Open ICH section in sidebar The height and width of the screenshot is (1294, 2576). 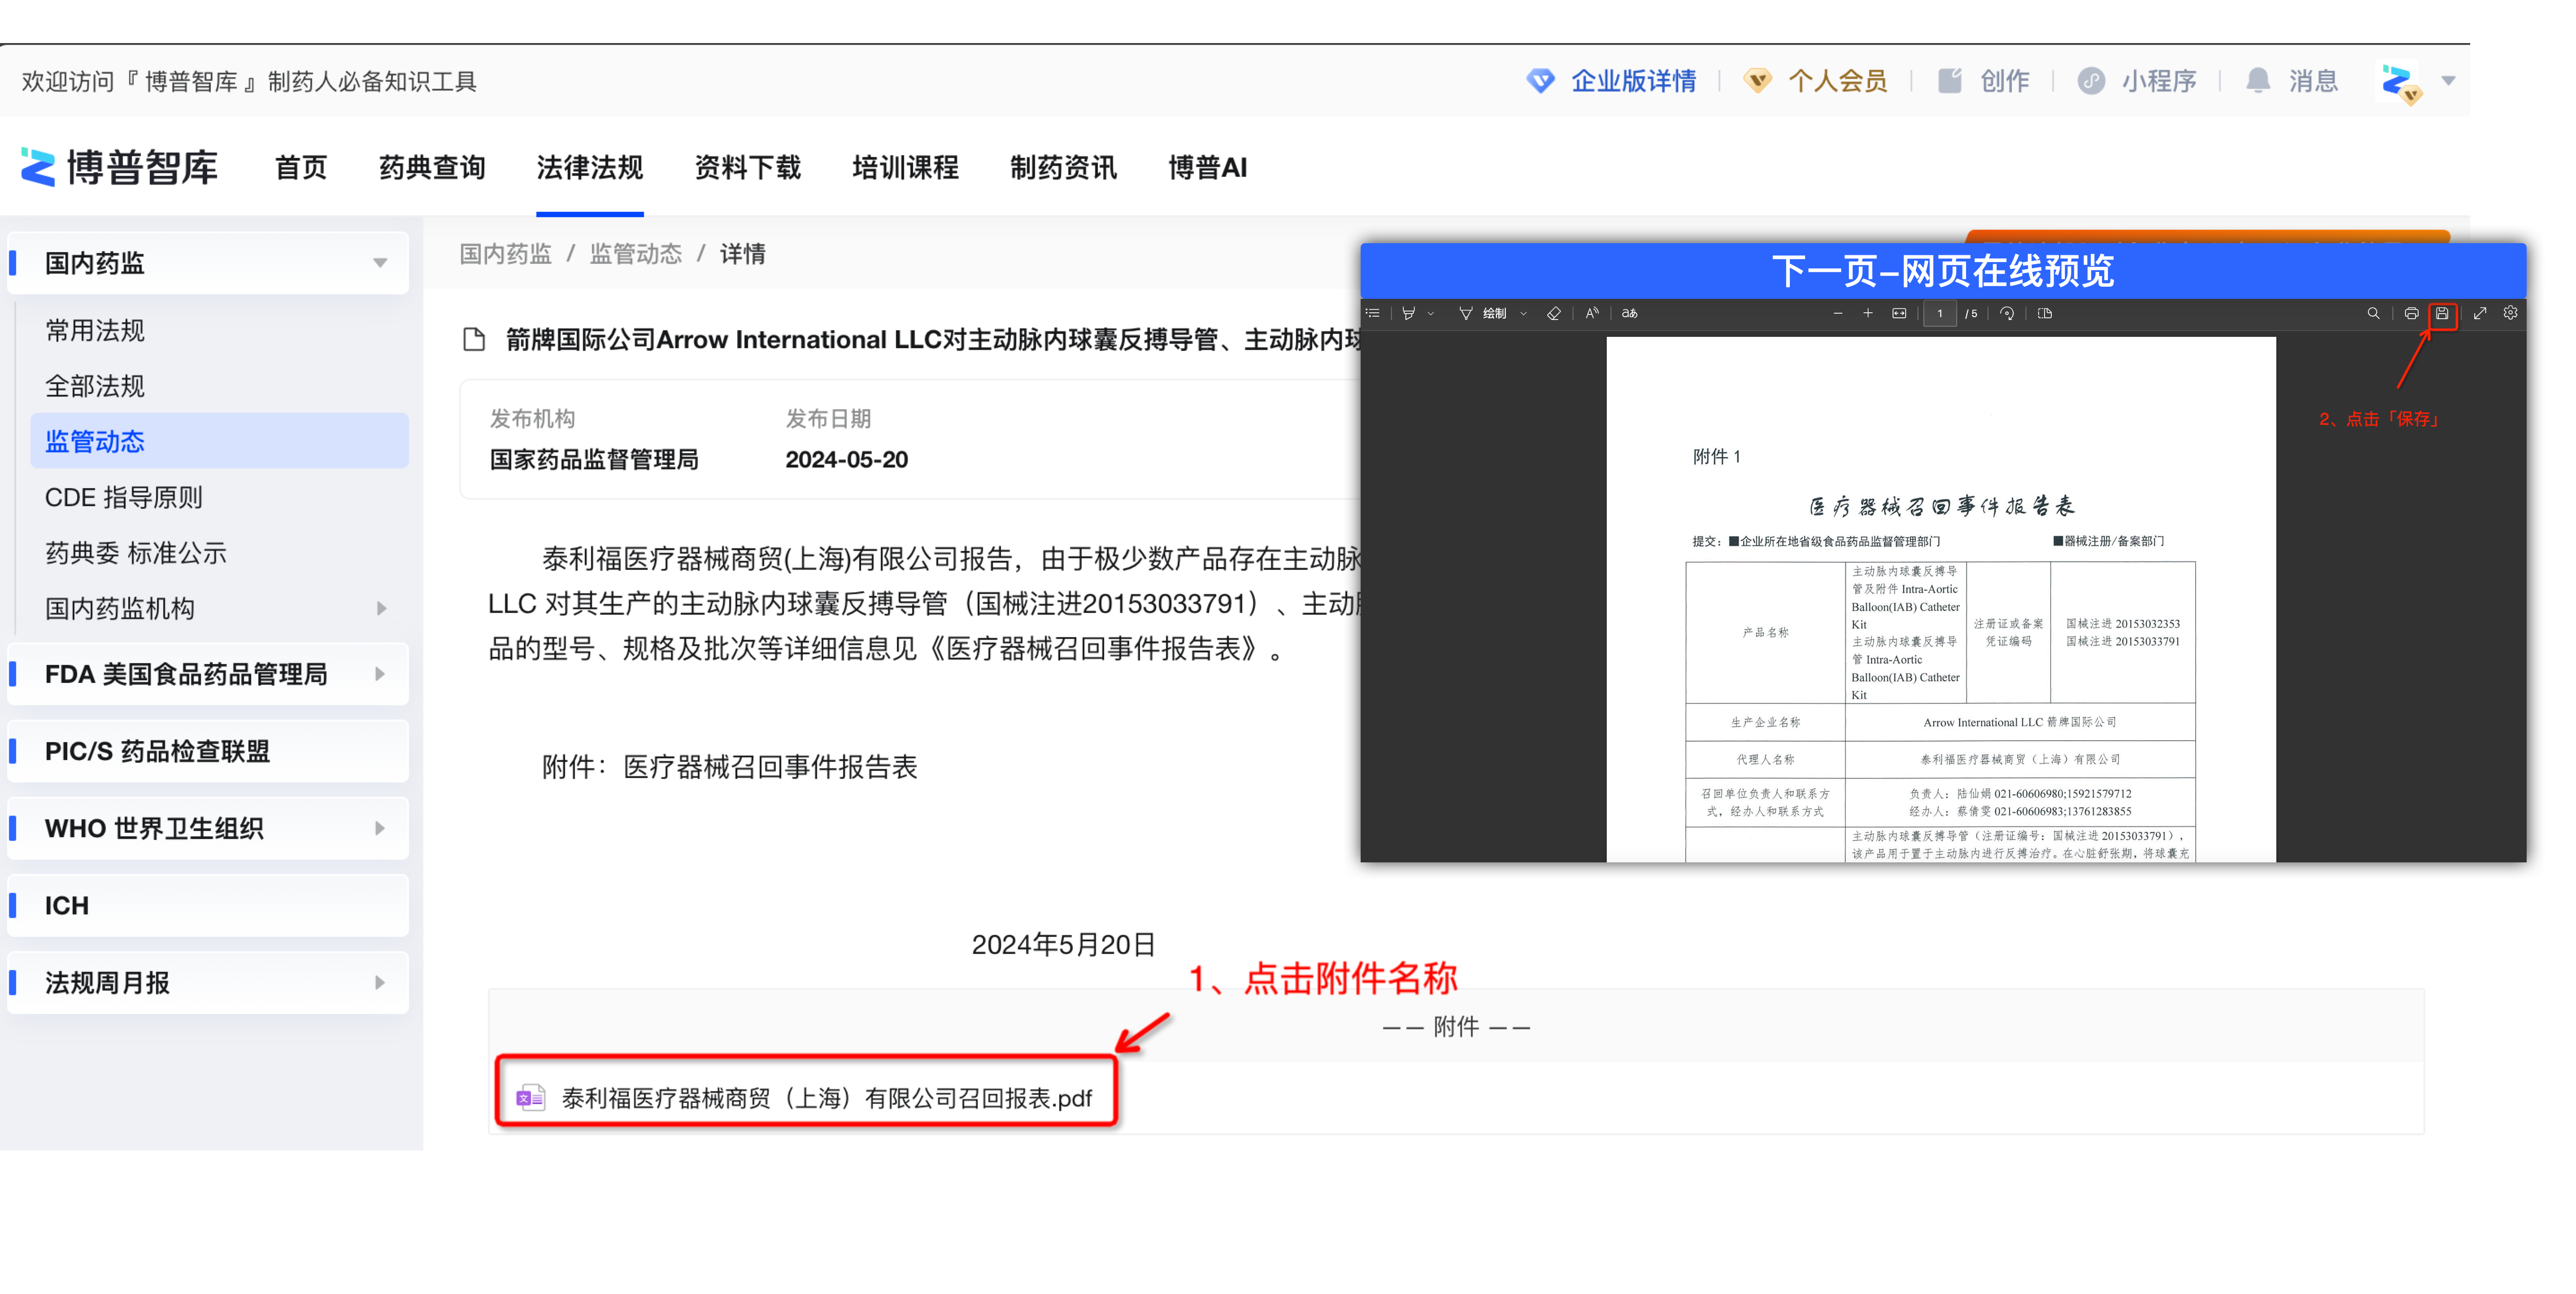208,906
